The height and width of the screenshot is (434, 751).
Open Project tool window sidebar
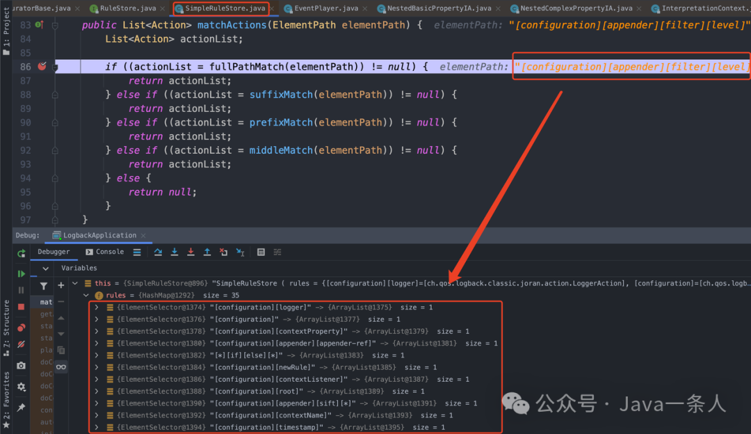tap(6, 31)
